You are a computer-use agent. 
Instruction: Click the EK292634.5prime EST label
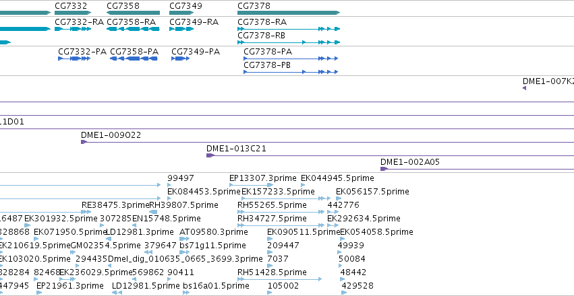pyautogui.click(x=364, y=219)
